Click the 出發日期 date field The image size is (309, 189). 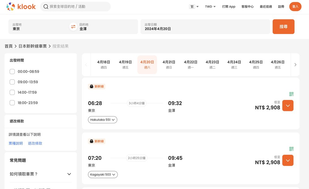click(x=205, y=27)
